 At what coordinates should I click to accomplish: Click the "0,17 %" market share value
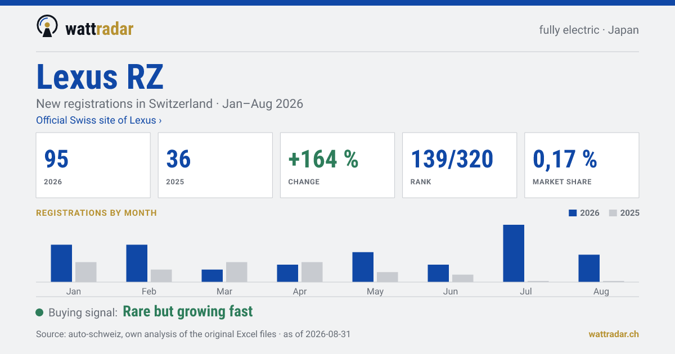coord(565,160)
